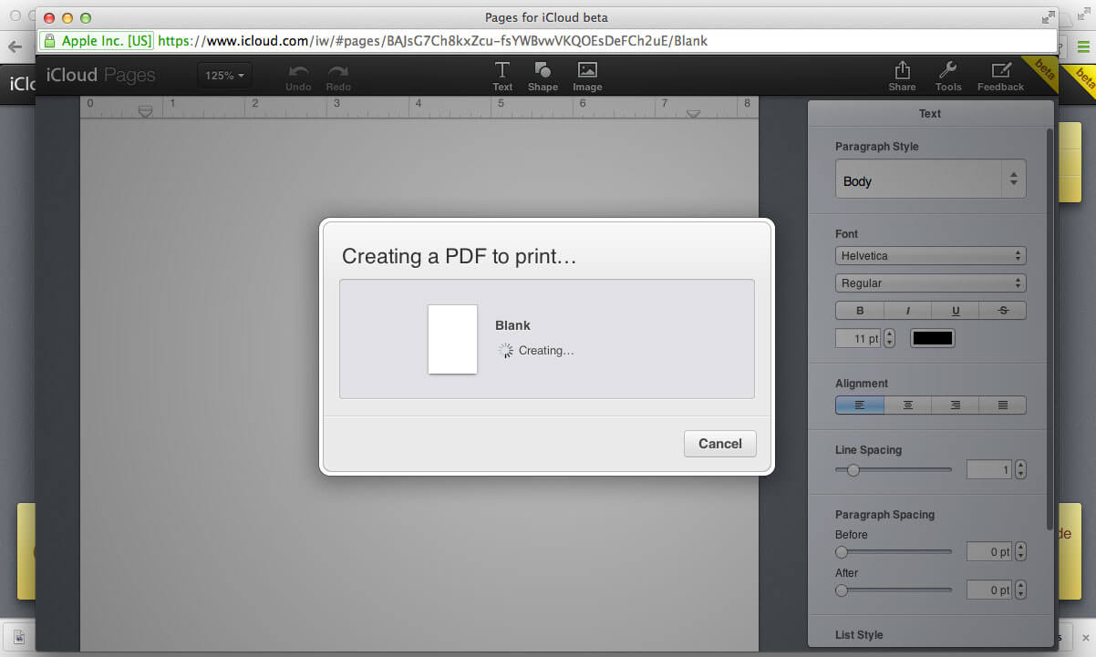Cancel the PDF creation dialog
The image size is (1096, 657).
click(x=719, y=444)
